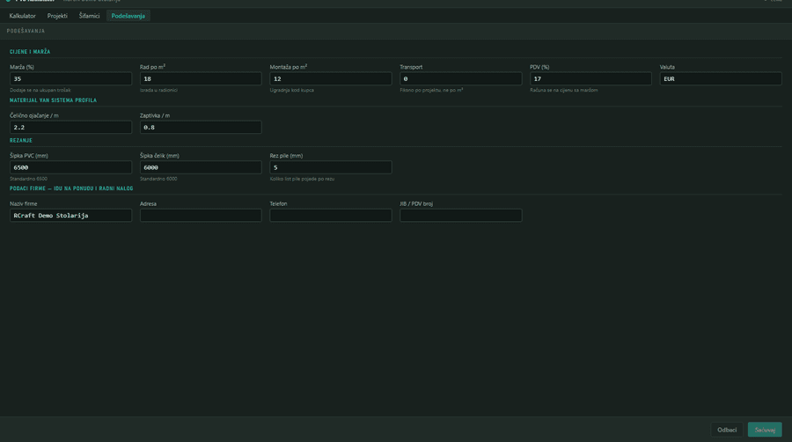Click the 'Ugradnja kod kupca' hint text
Image resolution: width=792 pixels, height=442 pixels.
coord(291,90)
